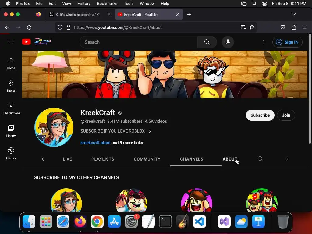Click the search magnifier button
The width and height of the screenshot is (312, 234).
207,42
